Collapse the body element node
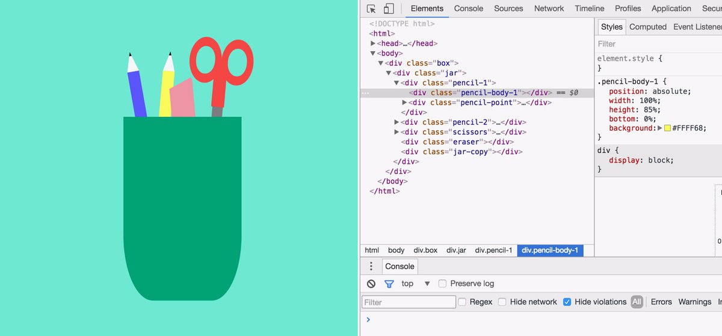Screen dimensions: 722x336 pos(373,53)
